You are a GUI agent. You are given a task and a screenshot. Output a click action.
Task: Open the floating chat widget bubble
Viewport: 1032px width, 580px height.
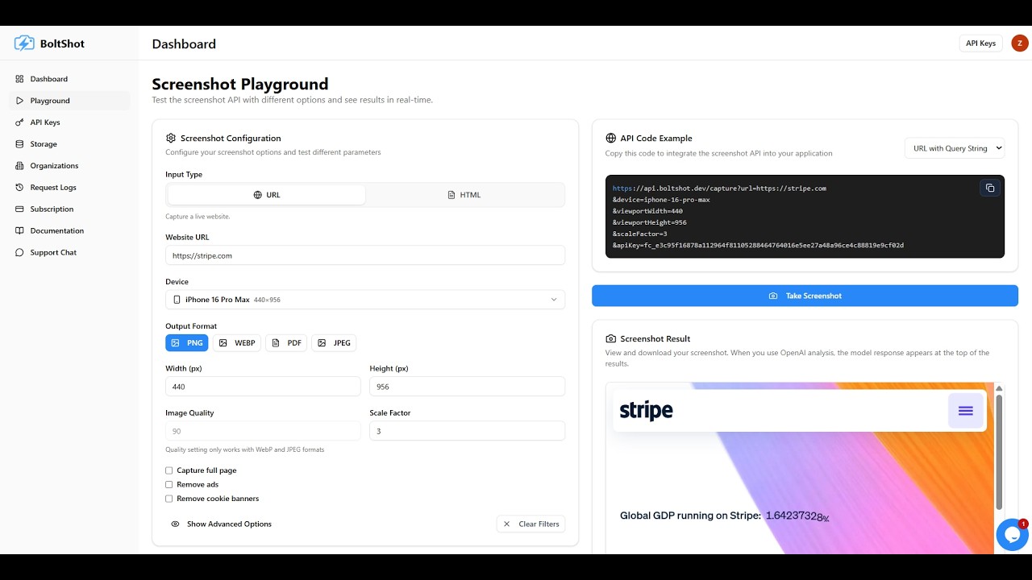(x=1012, y=535)
